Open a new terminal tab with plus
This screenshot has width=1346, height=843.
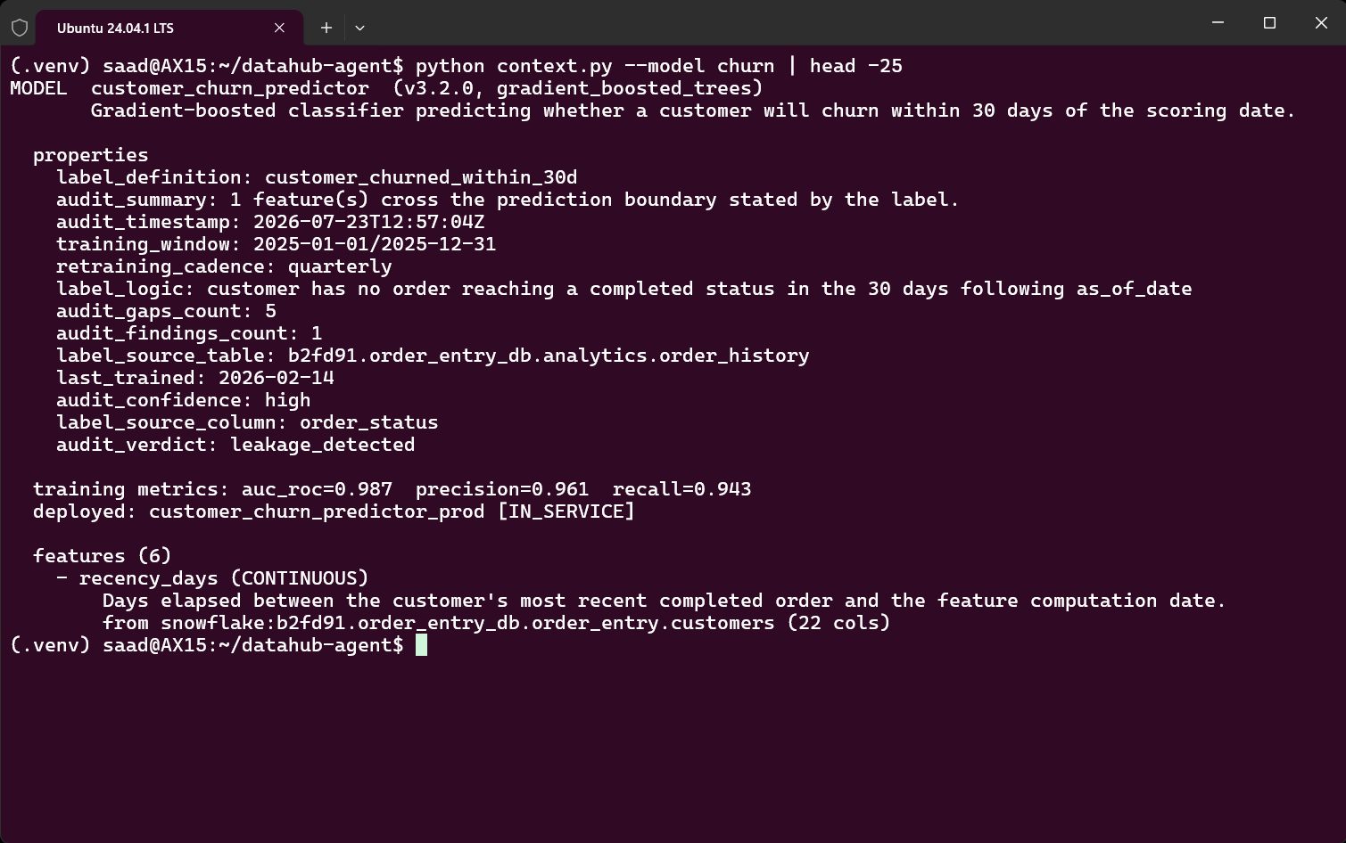326,28
